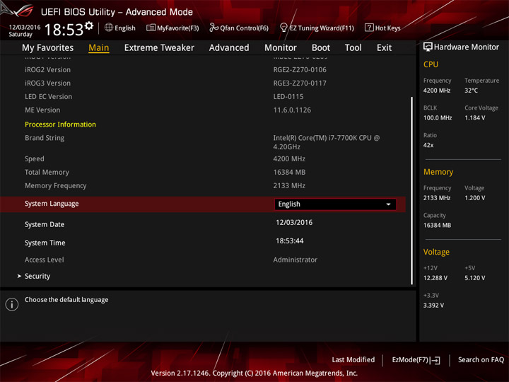
Task: Open the Extreme Tweaker tab
Action: tap(159, 48)
